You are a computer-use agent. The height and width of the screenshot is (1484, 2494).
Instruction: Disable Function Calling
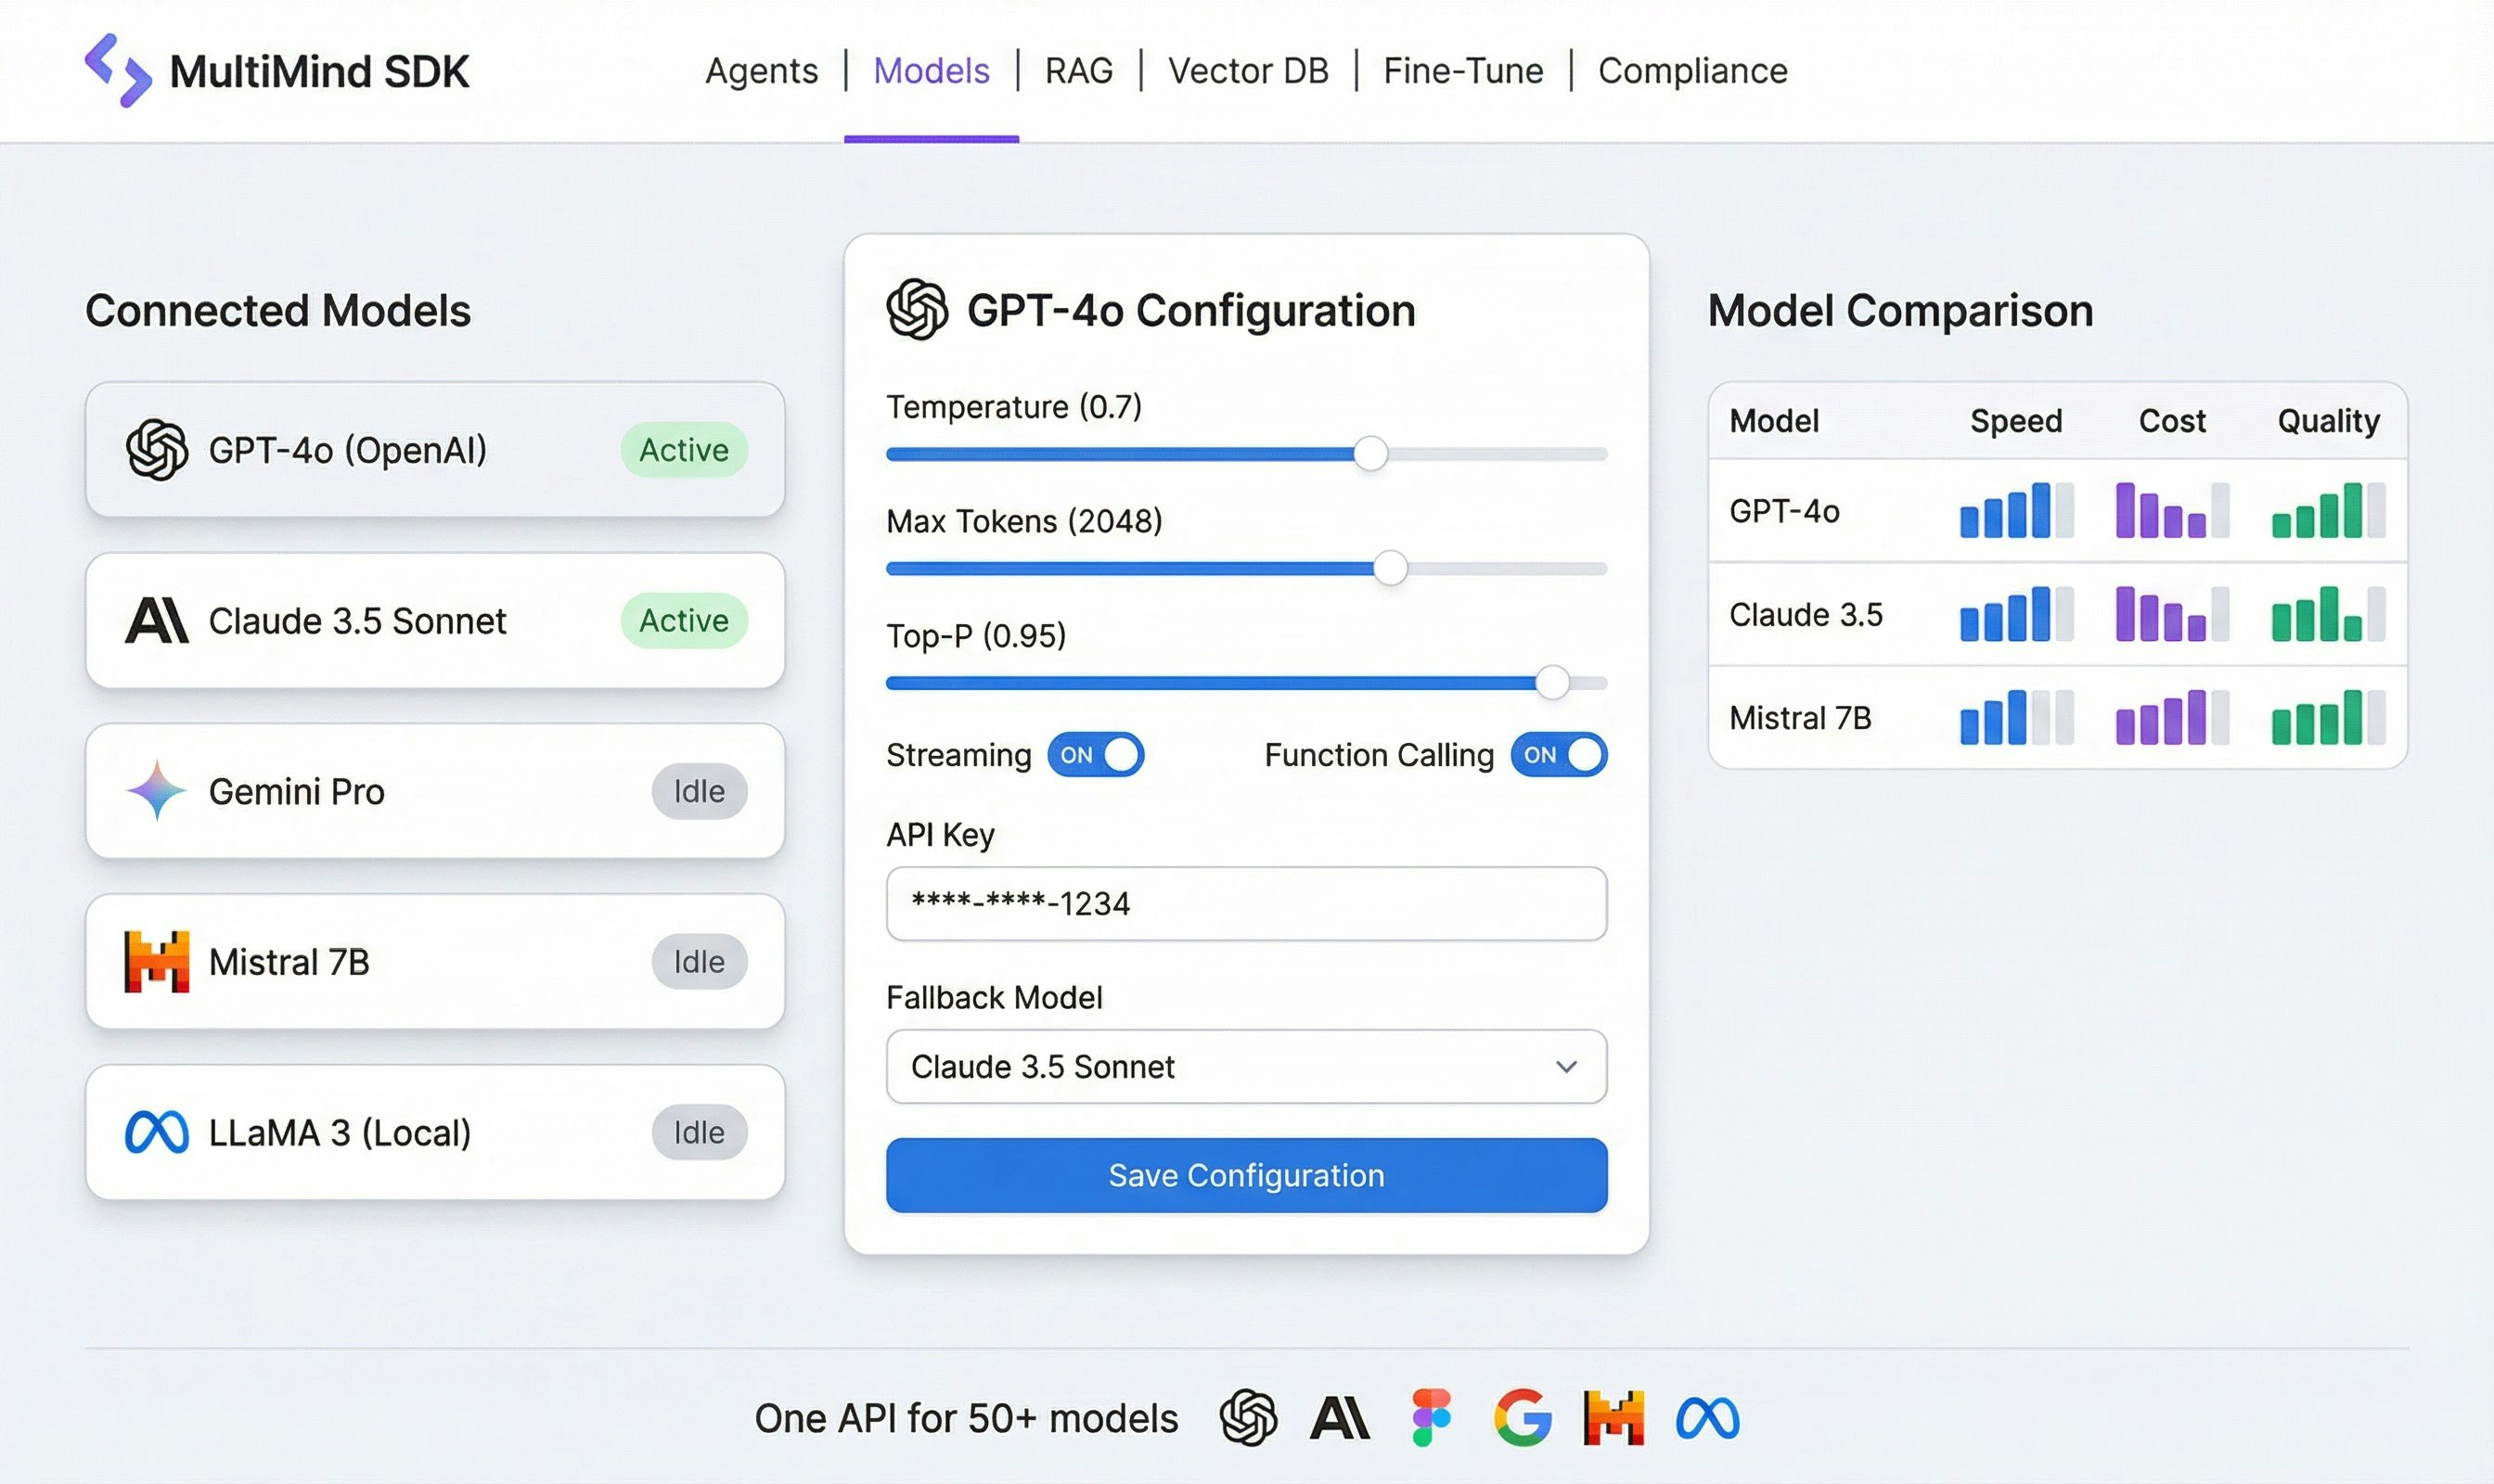point(1559,755)
